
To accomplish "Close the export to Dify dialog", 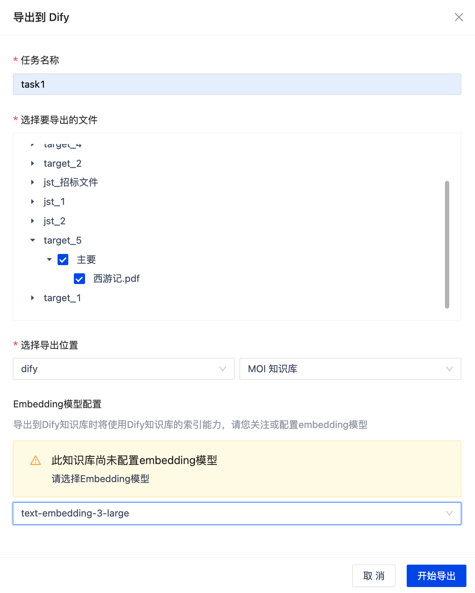I will (459, 17).
